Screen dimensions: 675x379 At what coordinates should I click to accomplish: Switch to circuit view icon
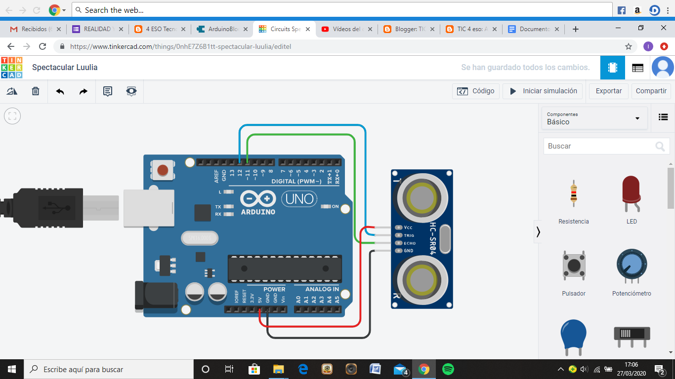(x=613, y=68)
